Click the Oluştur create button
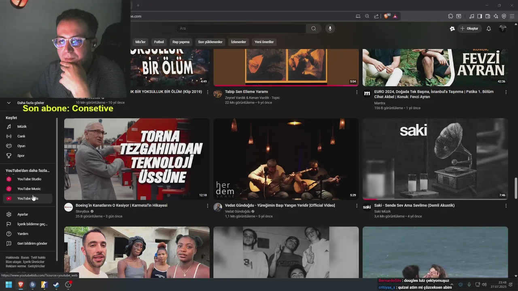 coord(469,28)
